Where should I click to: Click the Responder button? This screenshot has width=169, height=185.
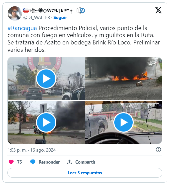pyautogui.click(x=45, y=162)
